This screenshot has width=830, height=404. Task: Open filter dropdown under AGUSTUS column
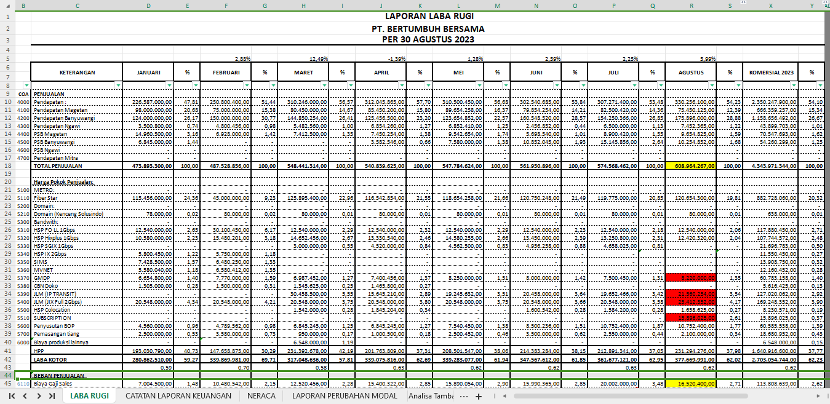point(712,85)
